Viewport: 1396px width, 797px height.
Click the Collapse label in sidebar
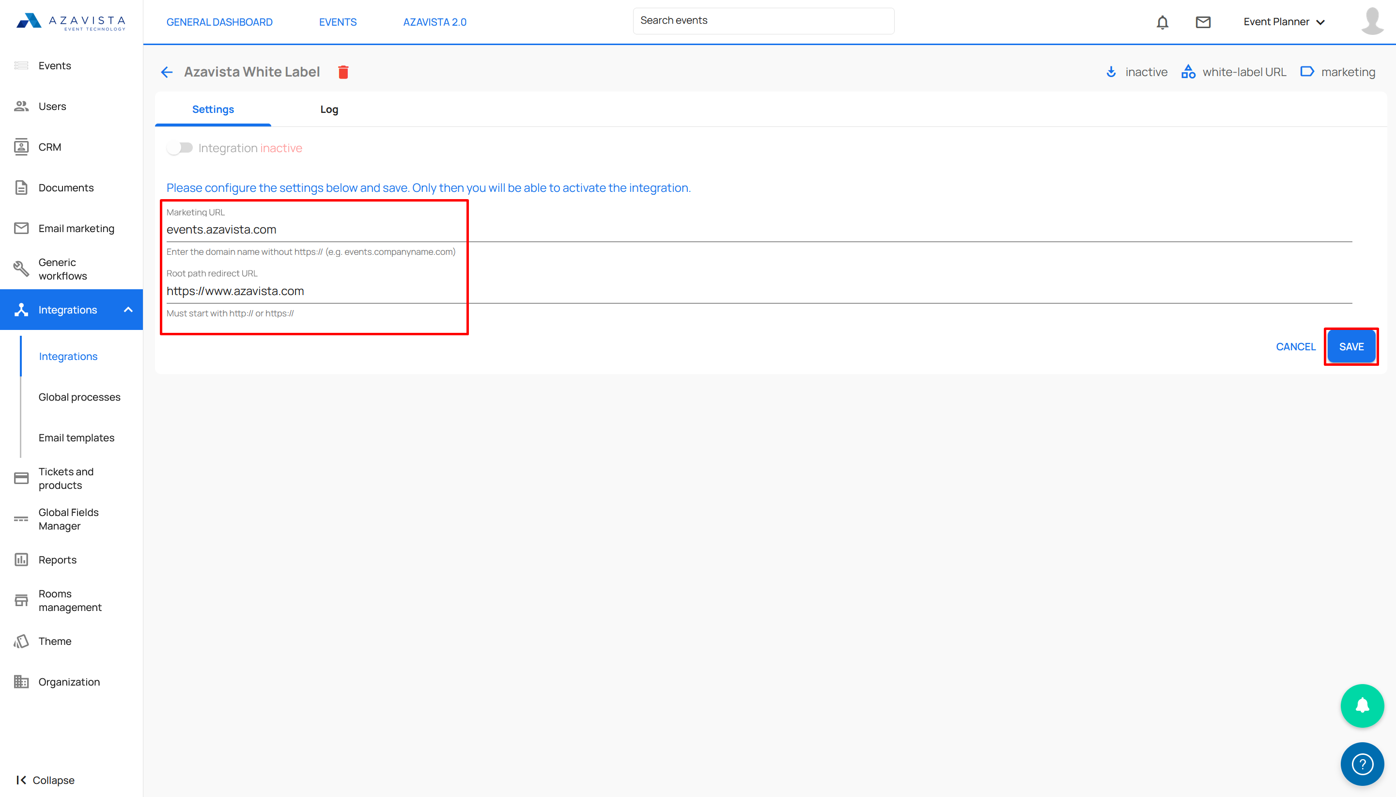tap(54, 780)
